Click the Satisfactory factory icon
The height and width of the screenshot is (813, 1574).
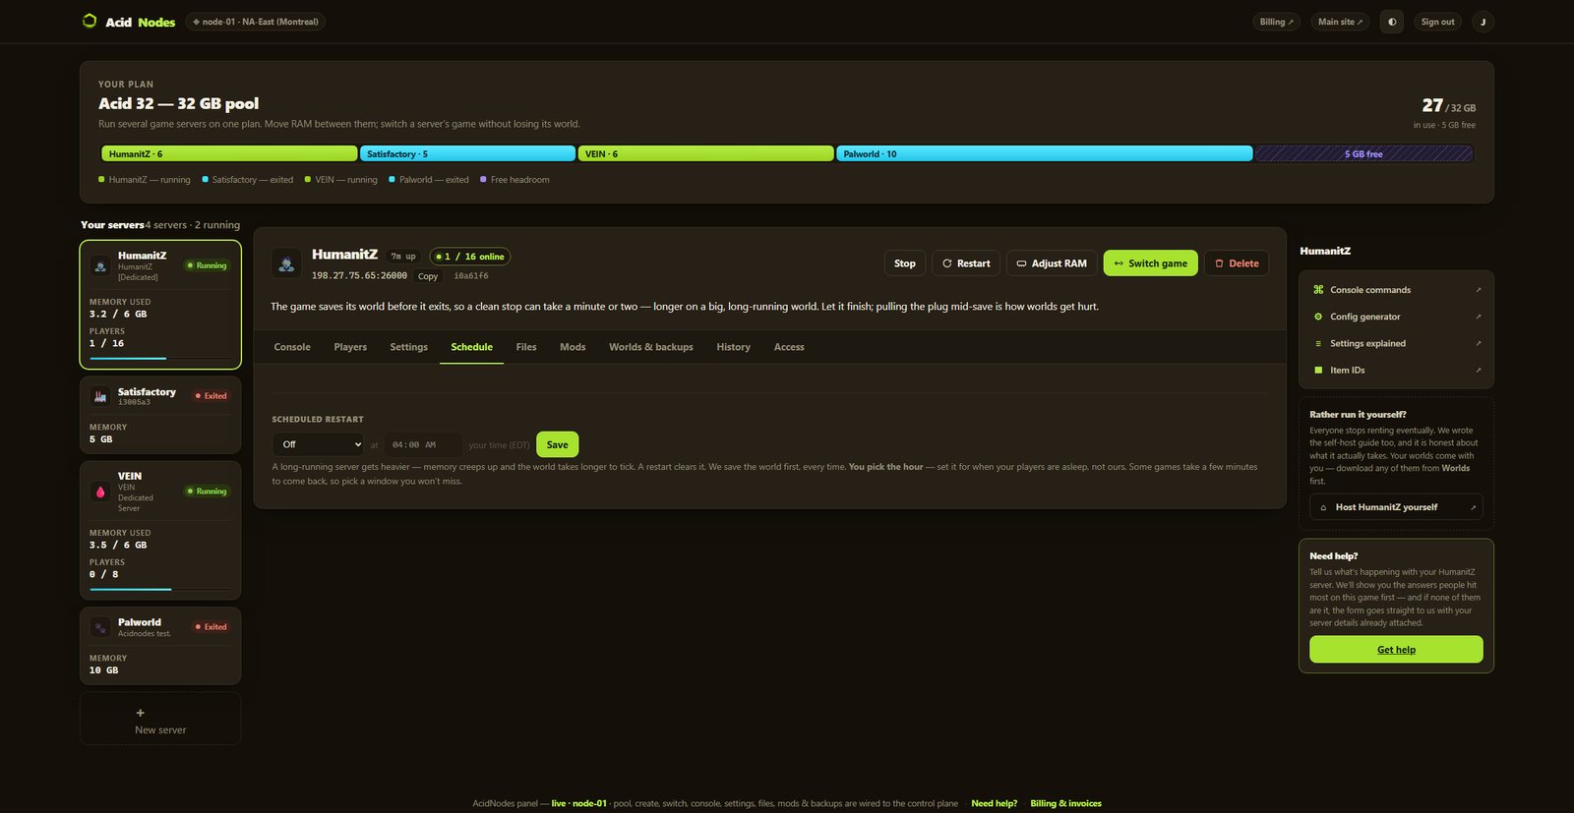click(100, 396)
